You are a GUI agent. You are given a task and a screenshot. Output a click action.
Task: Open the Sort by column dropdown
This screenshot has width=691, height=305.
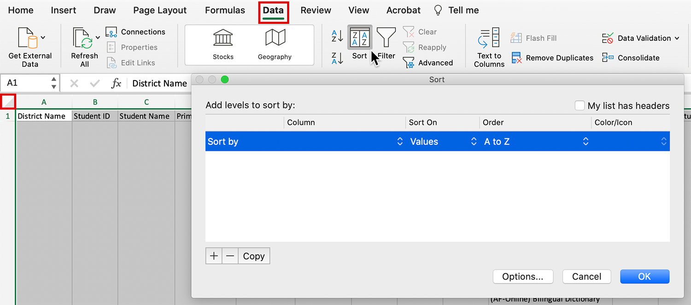pos(399,142)
